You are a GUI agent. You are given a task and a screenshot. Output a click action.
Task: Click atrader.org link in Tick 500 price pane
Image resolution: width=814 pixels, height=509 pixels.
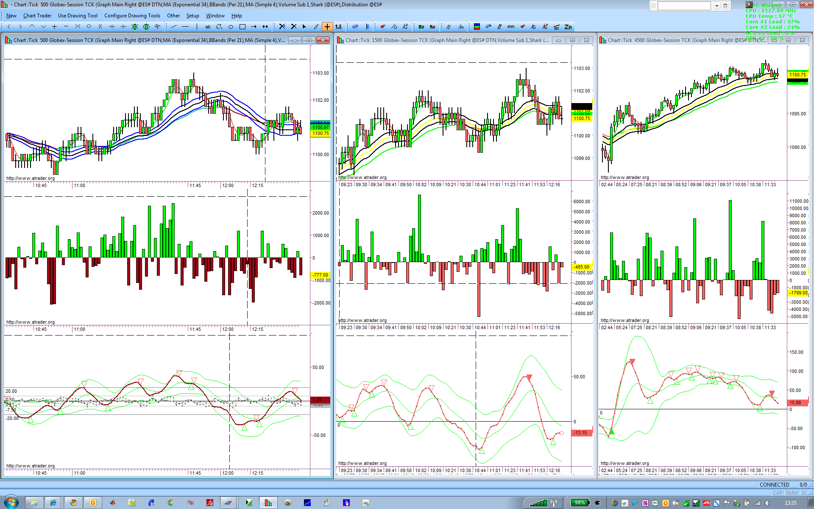pyautogui.click(x=31, y=179)
